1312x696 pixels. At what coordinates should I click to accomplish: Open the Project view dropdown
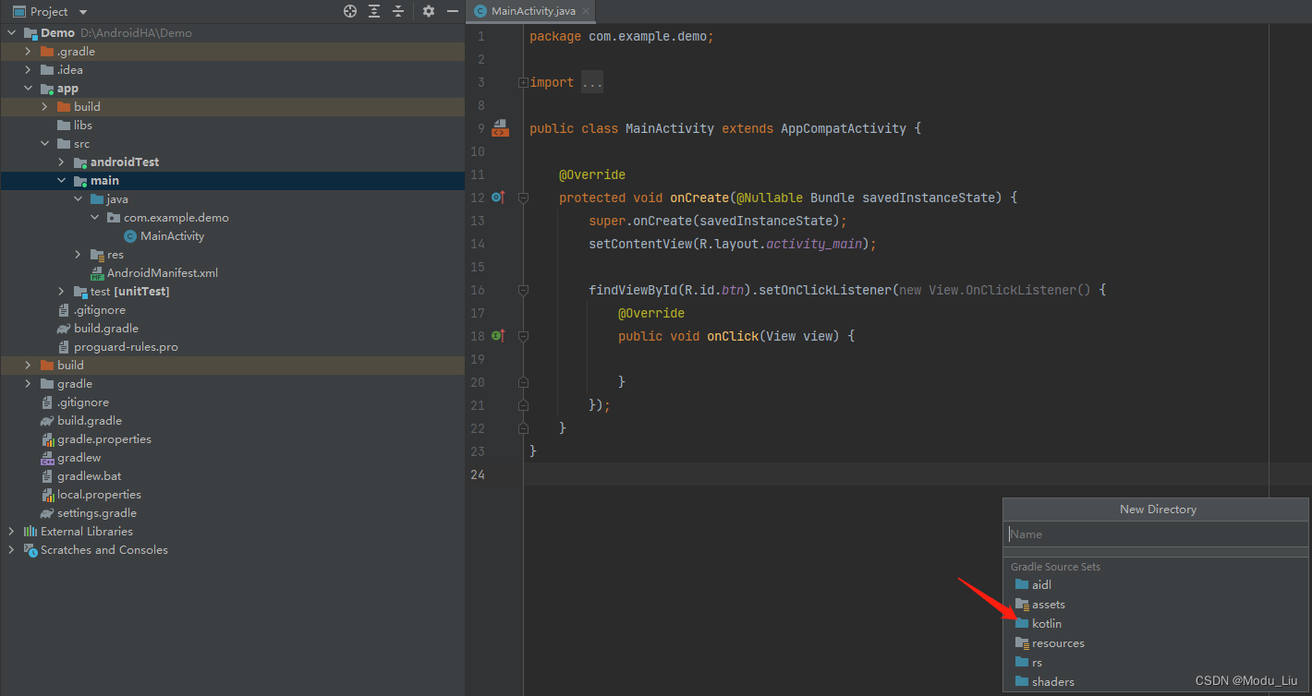click(x=80, y=11)
